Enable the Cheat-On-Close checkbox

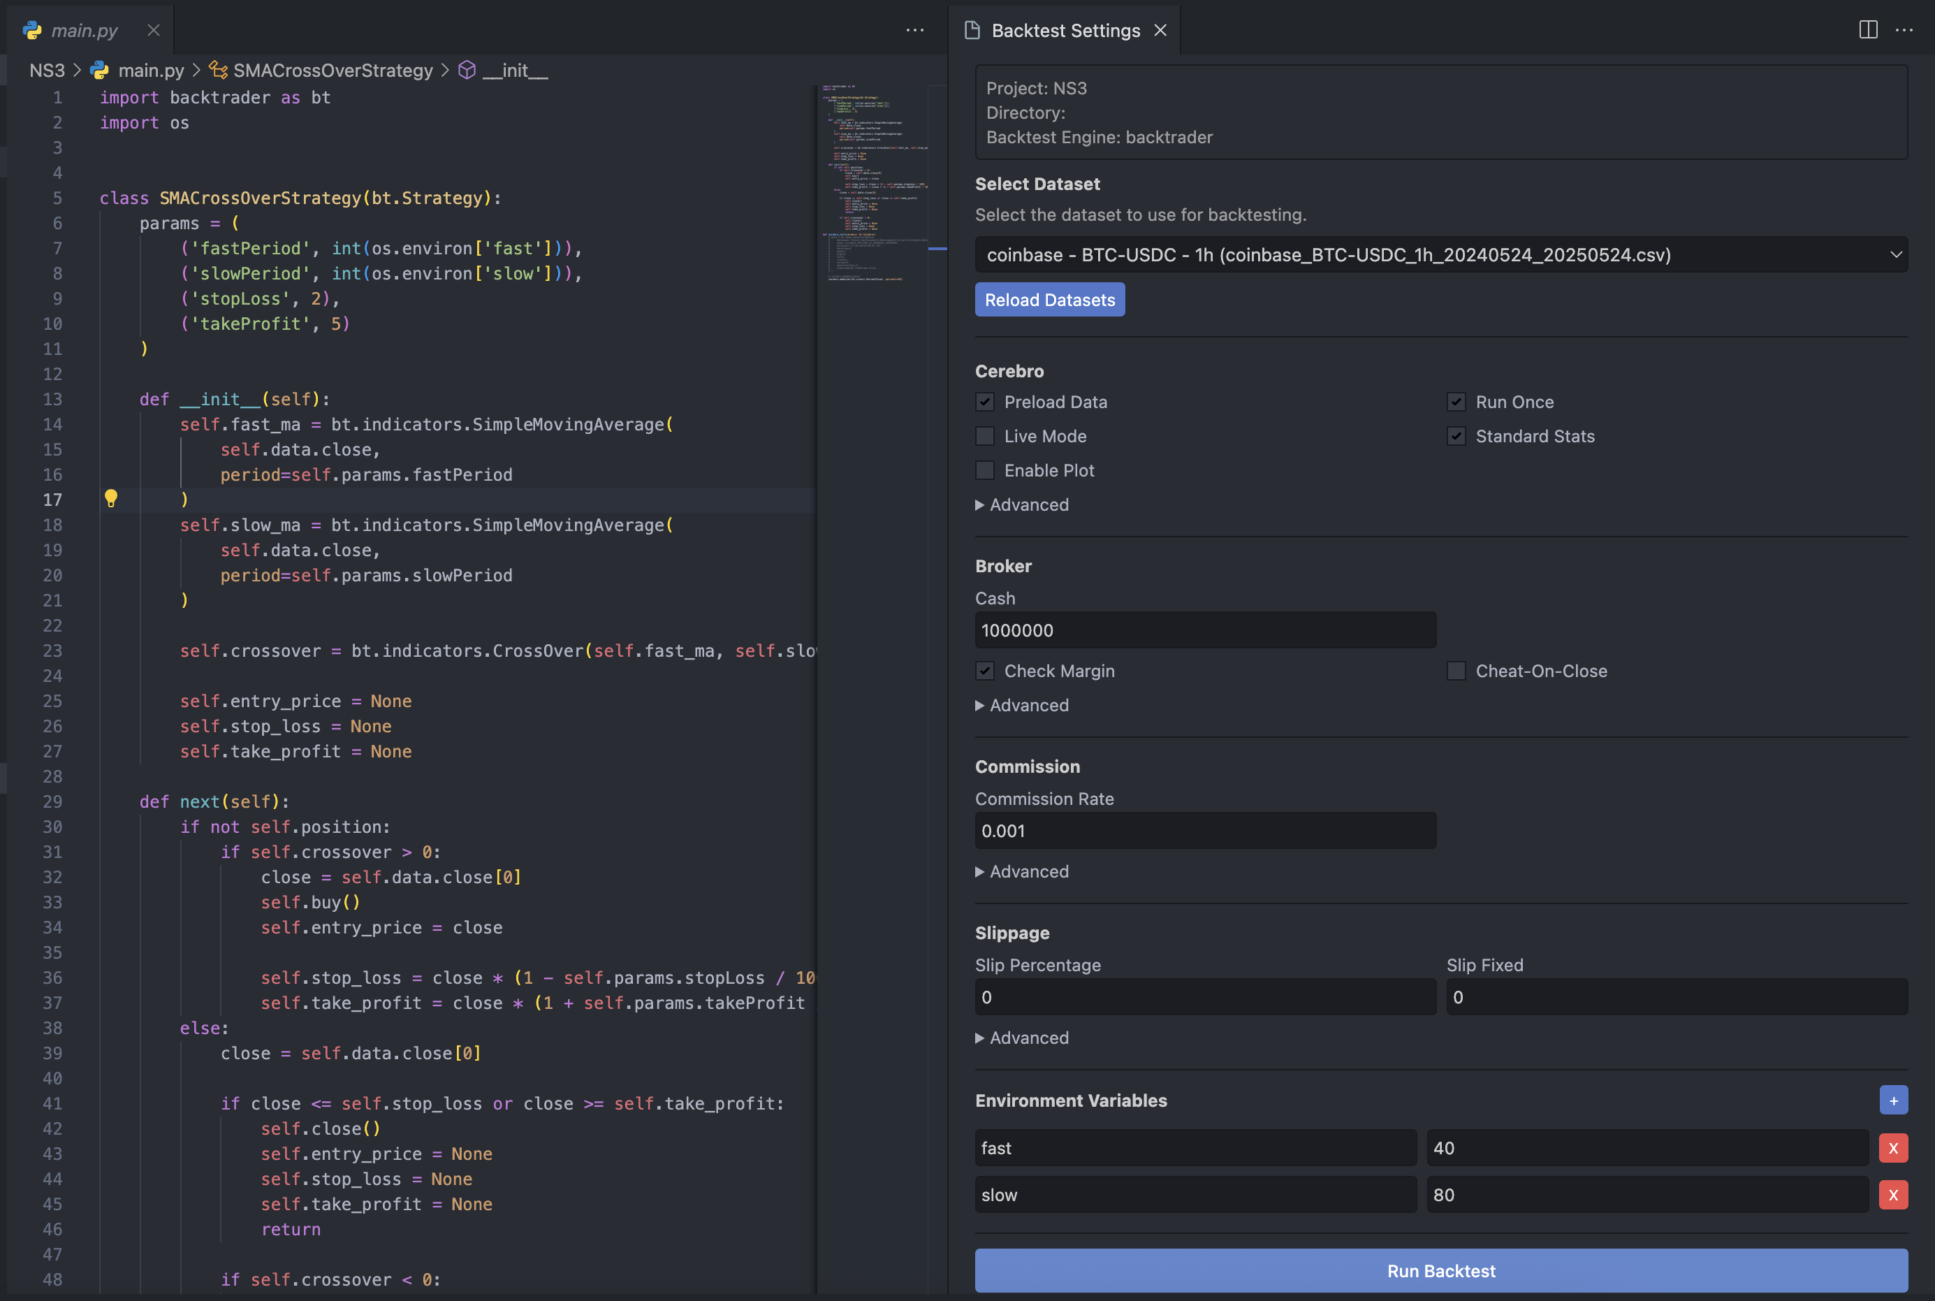1456,671
